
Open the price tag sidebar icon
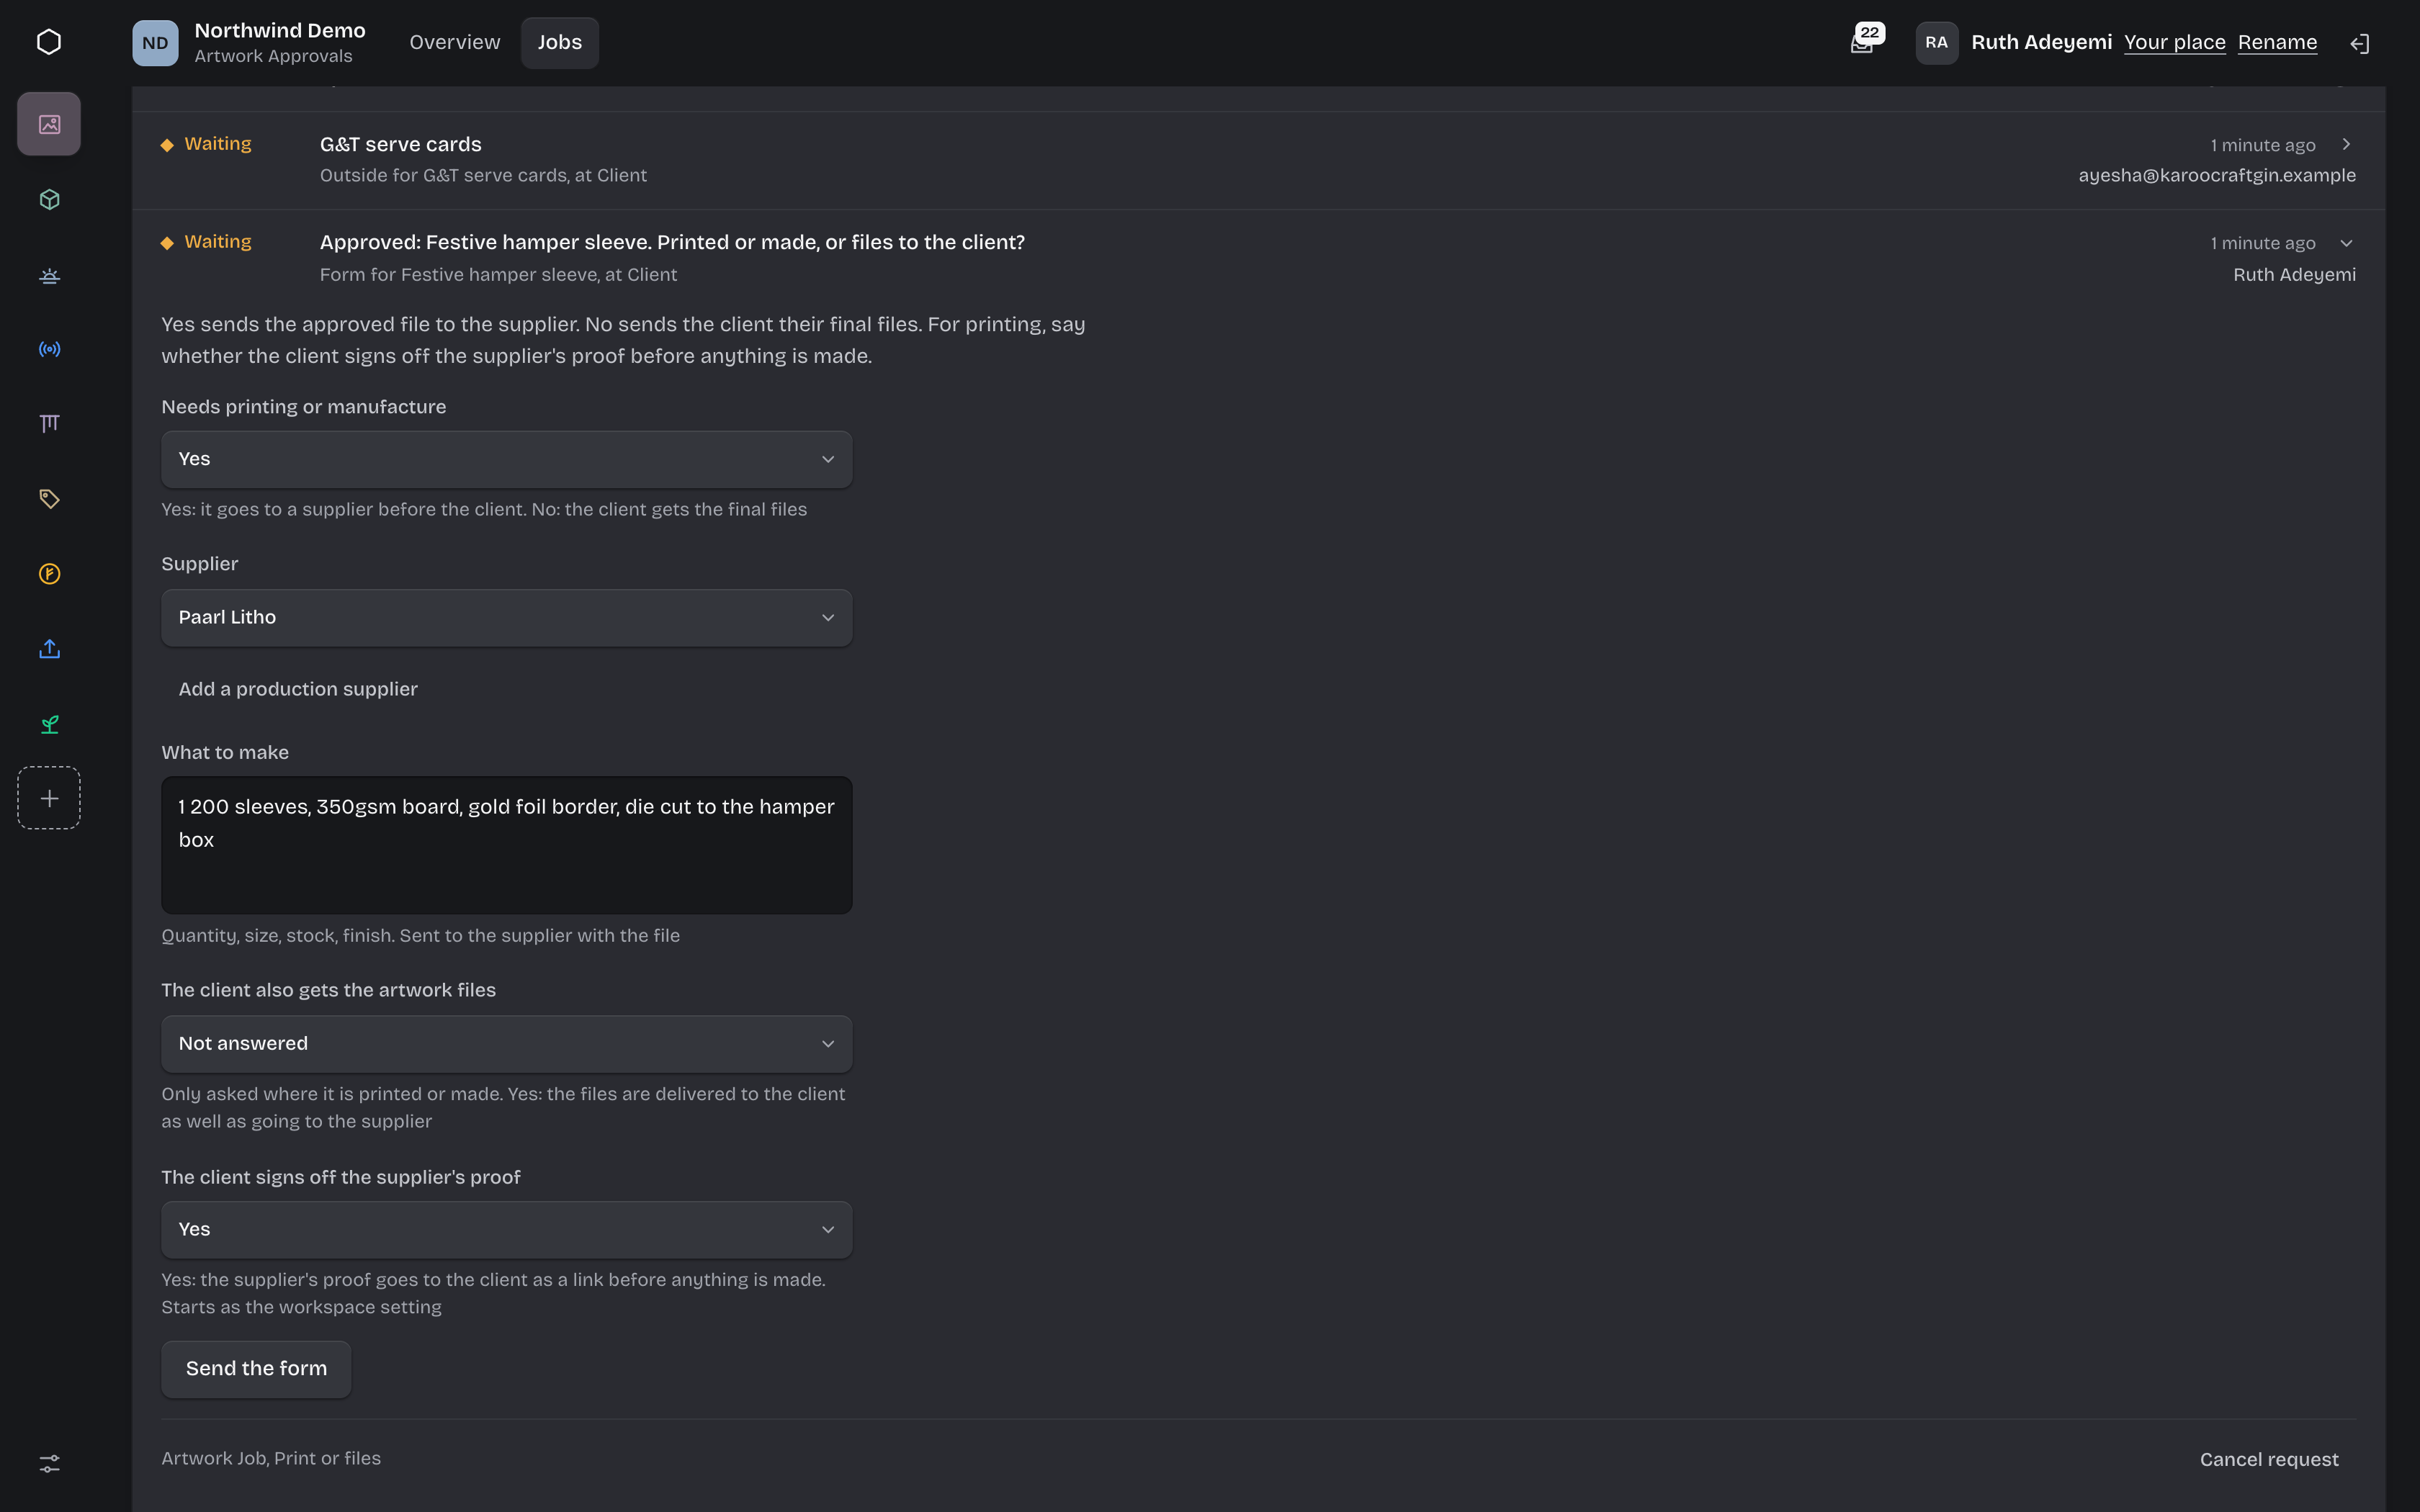click(49, 499)
